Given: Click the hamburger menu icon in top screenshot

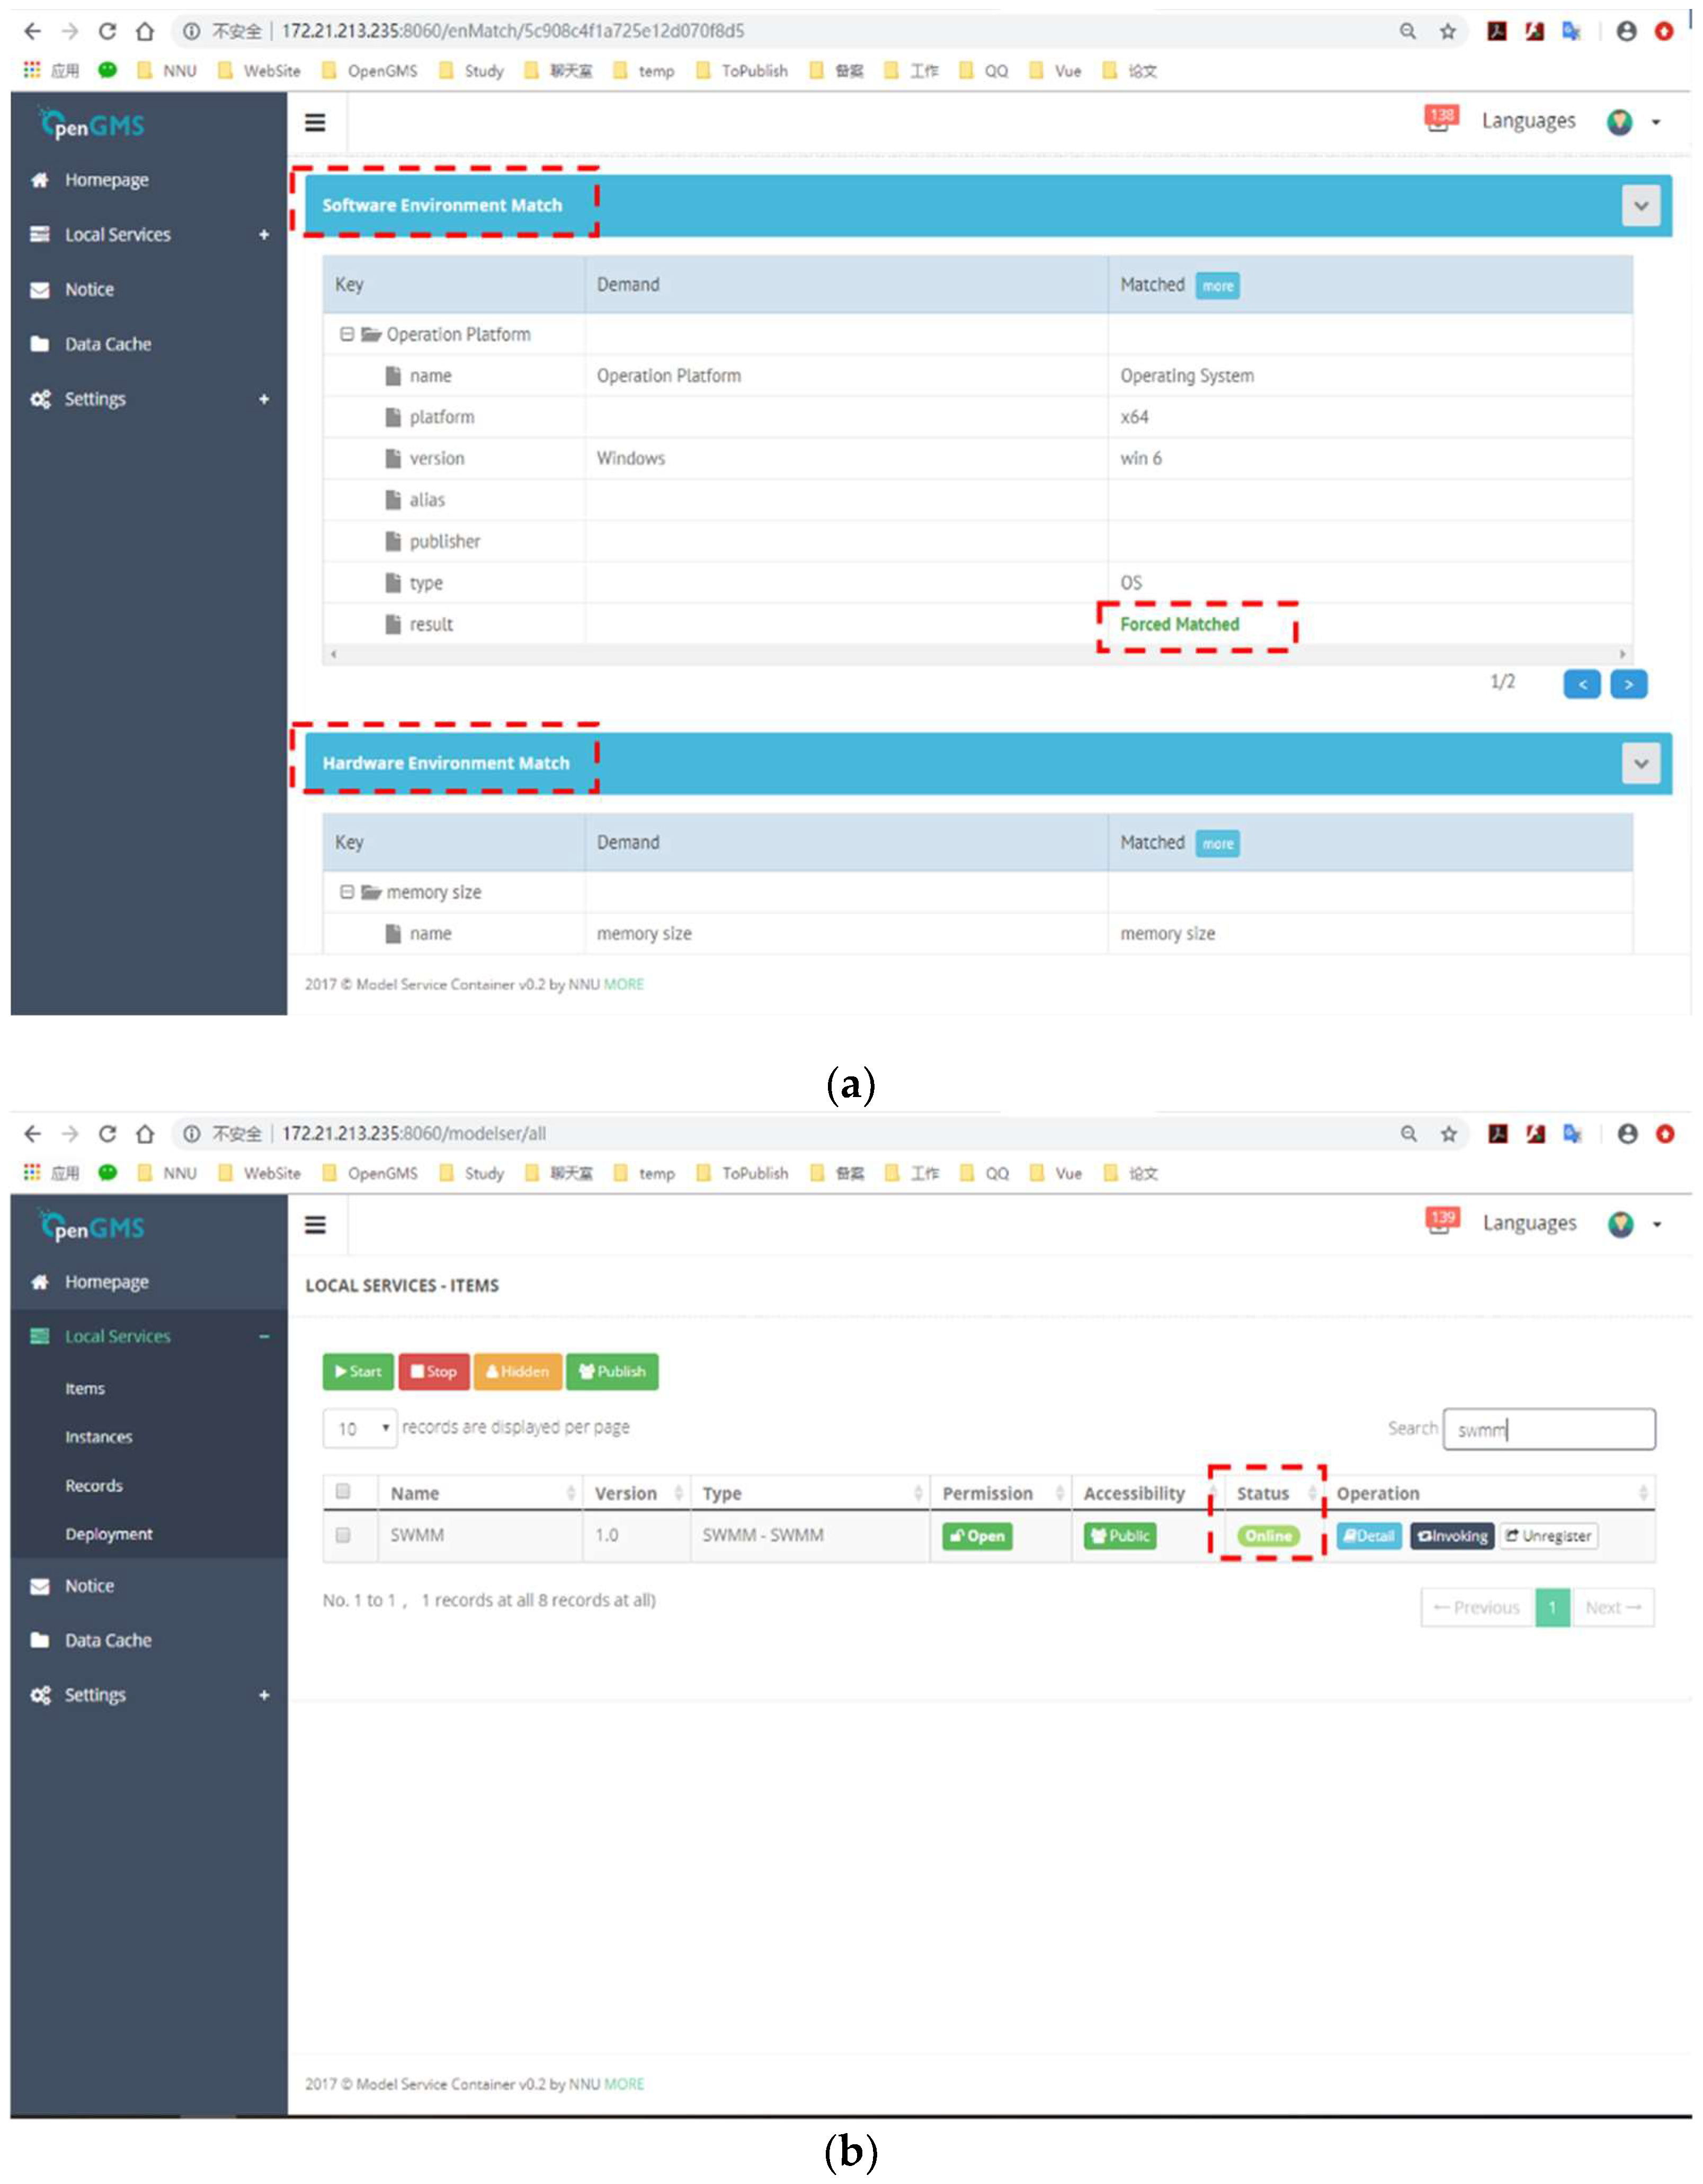Looking at the screenshot, I should click(315, 123).
